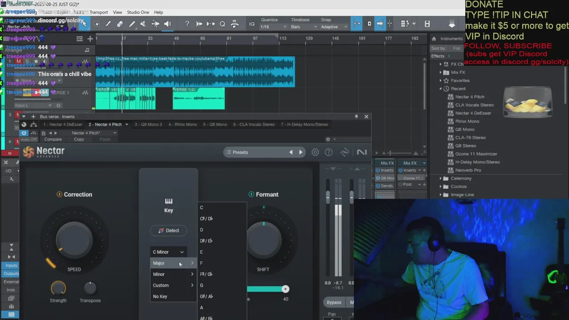Click the Compare button
569x320 pixels.
pyautogui.click(x=53, y=139)
